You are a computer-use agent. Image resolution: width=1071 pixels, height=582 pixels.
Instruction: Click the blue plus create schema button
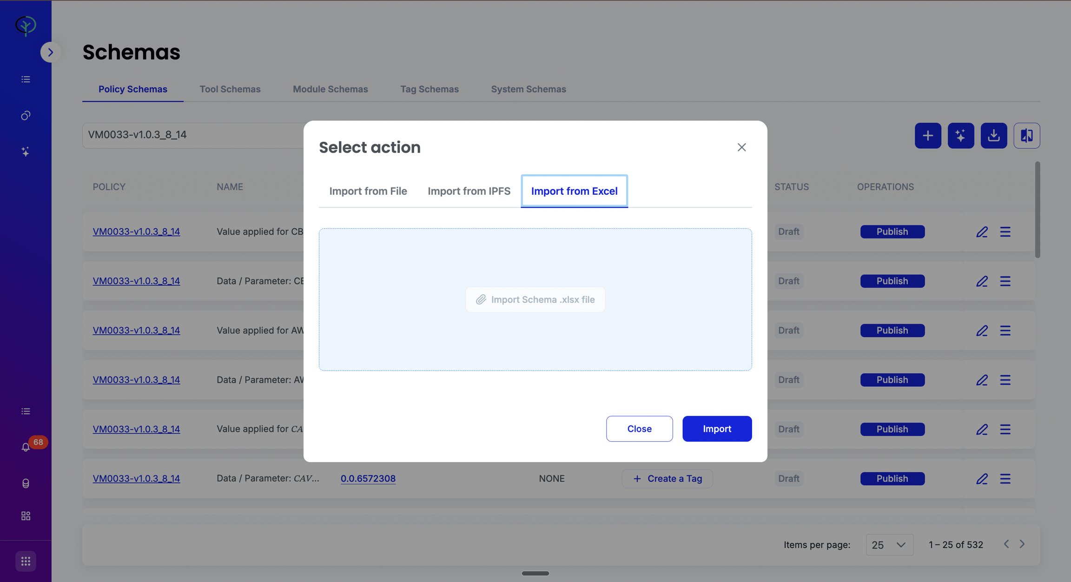coord(928,136)
